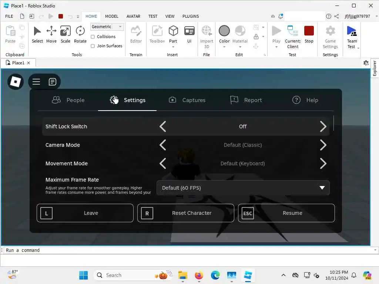Click left arrow for Shift Lock Switch
The width and height of the screenshot is (379, 284).
pyautogui.click(x=163, y=126)
